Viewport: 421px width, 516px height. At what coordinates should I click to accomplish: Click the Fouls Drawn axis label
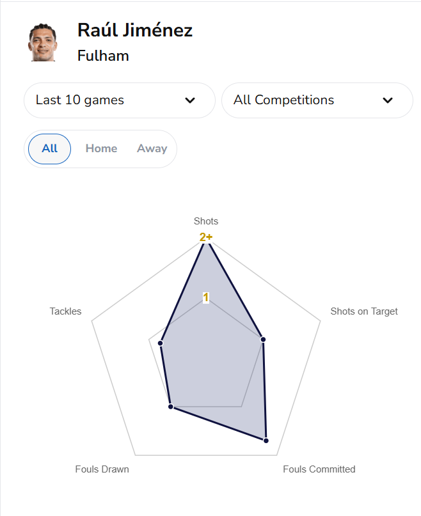[102, 469]
